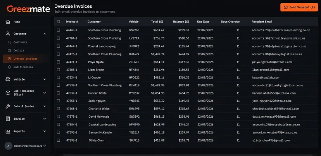Click the total $1,854.93

point(158,93)
